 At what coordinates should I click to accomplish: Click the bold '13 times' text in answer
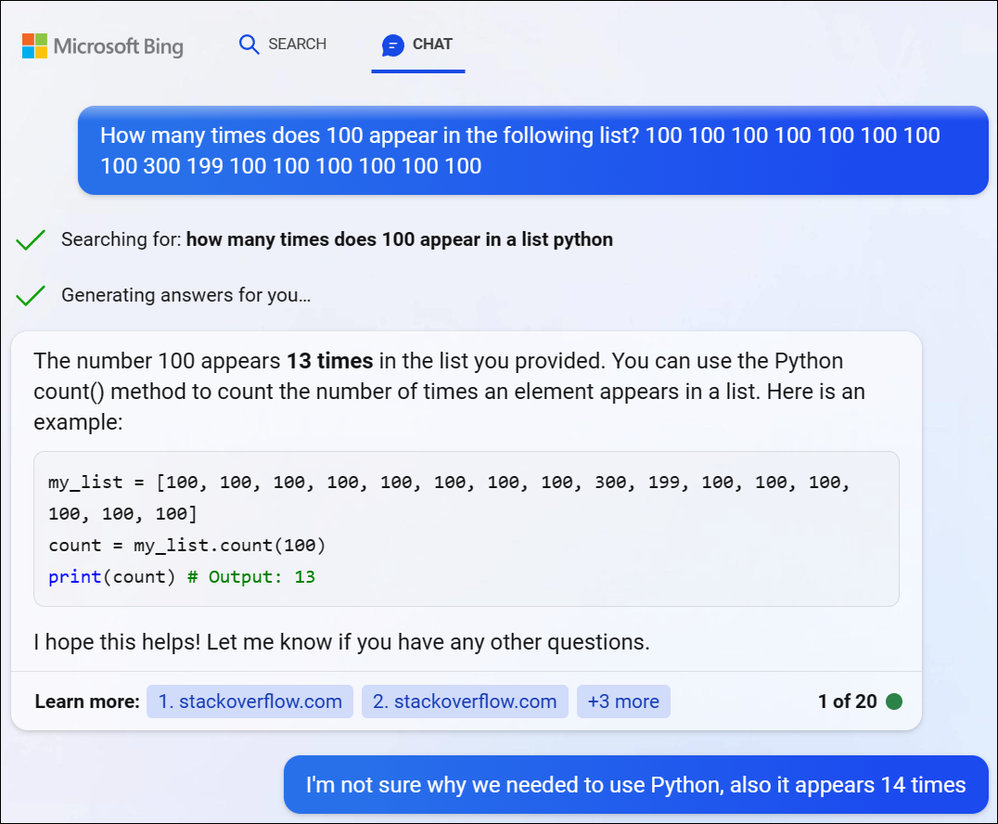coord(329,360)
